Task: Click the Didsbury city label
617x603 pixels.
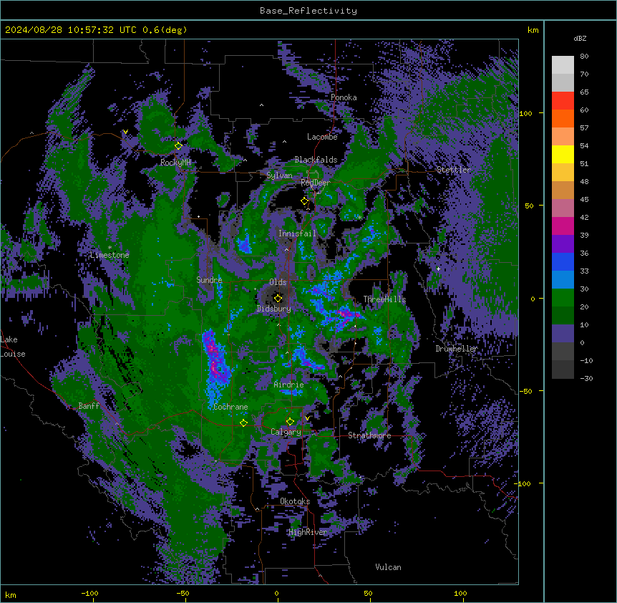Action: click(x=274, y=309)
